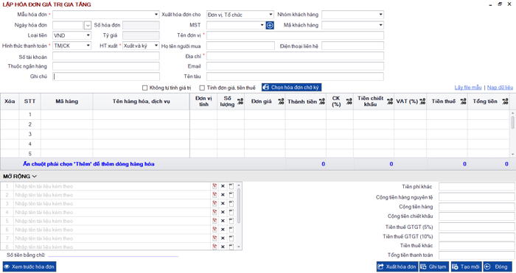516x273 pixels.
Task: Attach a file on attachment row 3
Action: (x=215, y=203)
